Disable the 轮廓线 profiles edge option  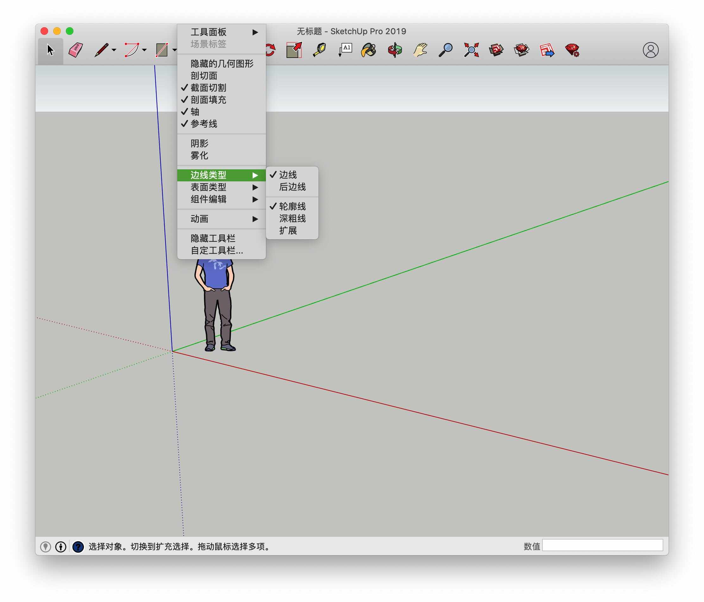tap(292, 206)
